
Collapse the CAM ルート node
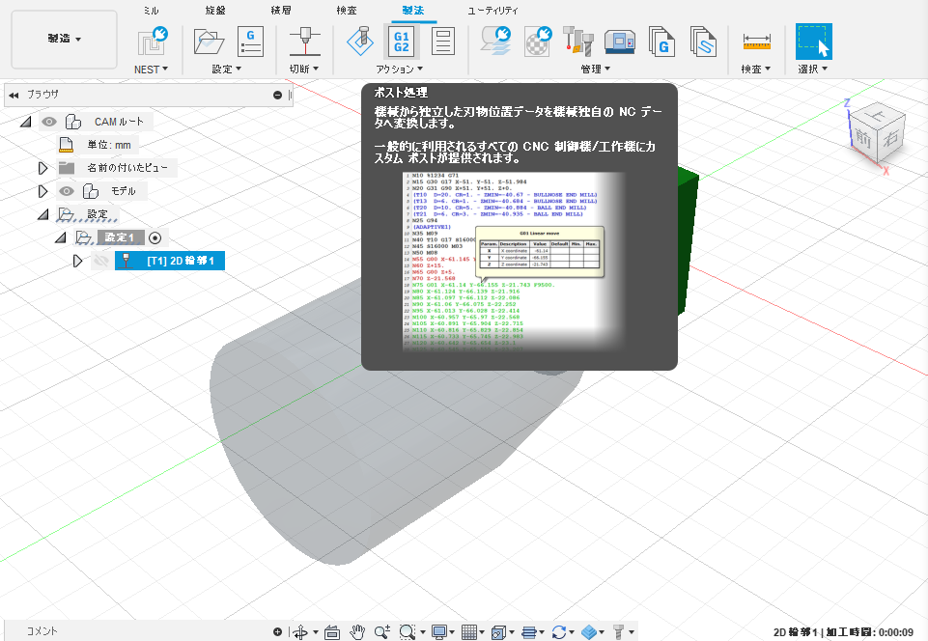pyautogui.click(x=25, y=122)
